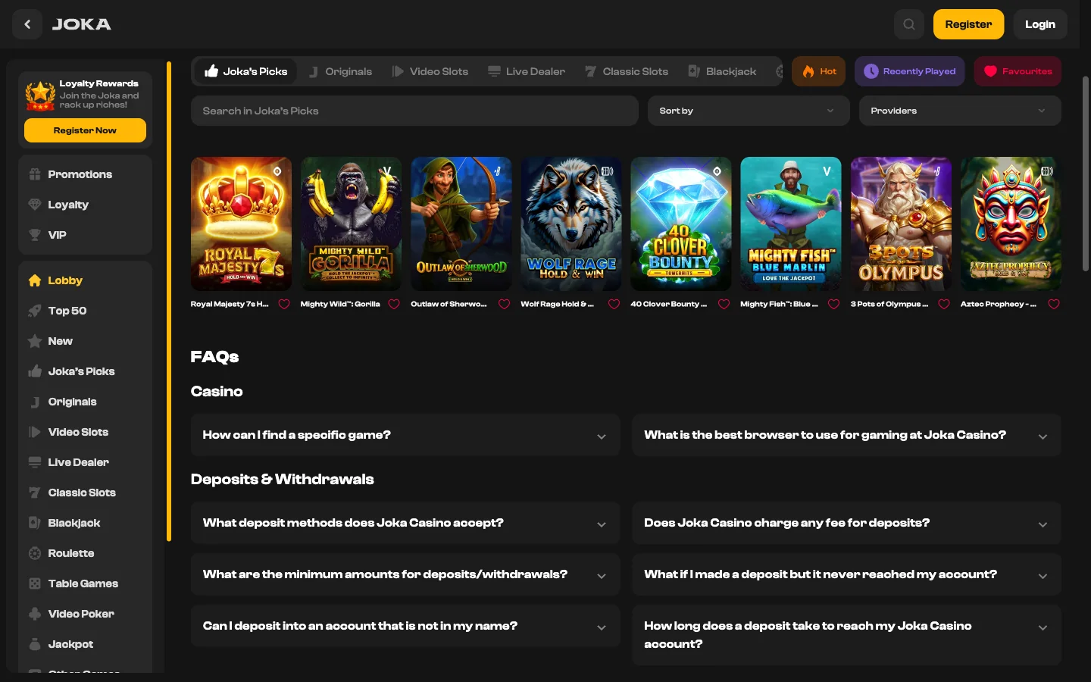Viewport: 1091px width, 682px height.
Task: Click the New star icon in sidebar
Action: [x=35, y=341]
